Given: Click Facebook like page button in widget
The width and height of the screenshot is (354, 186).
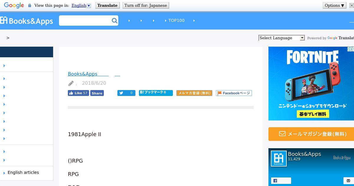Looking at the screenshot, I should 281,181.
